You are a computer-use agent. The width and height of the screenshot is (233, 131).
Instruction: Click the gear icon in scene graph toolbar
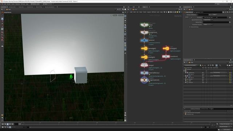click(227, 65)
